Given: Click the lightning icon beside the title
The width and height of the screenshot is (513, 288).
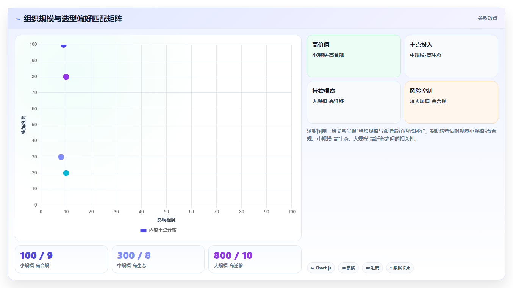Looking at the screenshot, I should point(18,19).
